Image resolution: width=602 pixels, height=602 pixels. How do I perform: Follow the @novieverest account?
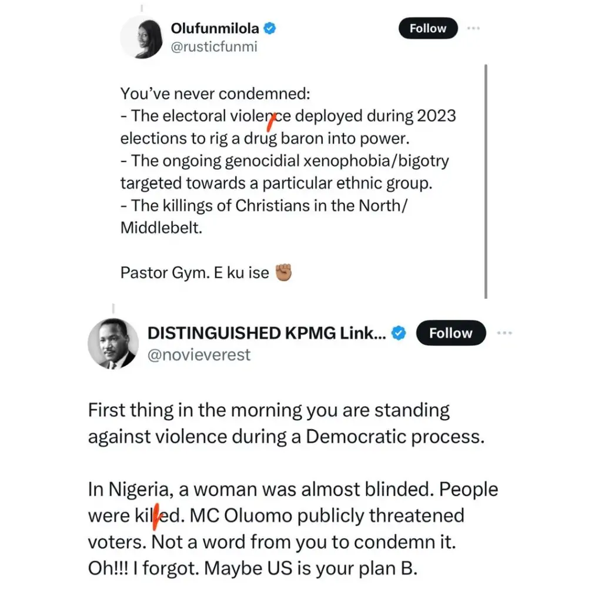click(x=451, y=333)
